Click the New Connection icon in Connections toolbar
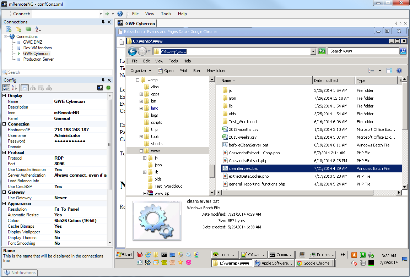The image size is (410, 277). (x=9, y=29)
